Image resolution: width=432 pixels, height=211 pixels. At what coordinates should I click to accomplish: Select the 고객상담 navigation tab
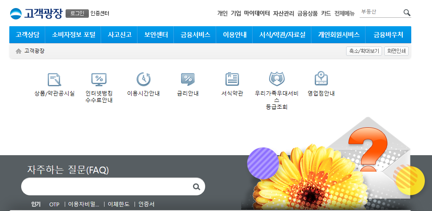point(27,35)
